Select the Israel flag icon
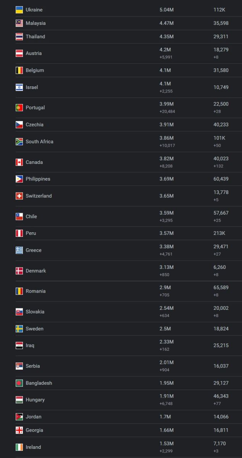The width and height of the screenshot is (242, 458). tap(19, 87)
